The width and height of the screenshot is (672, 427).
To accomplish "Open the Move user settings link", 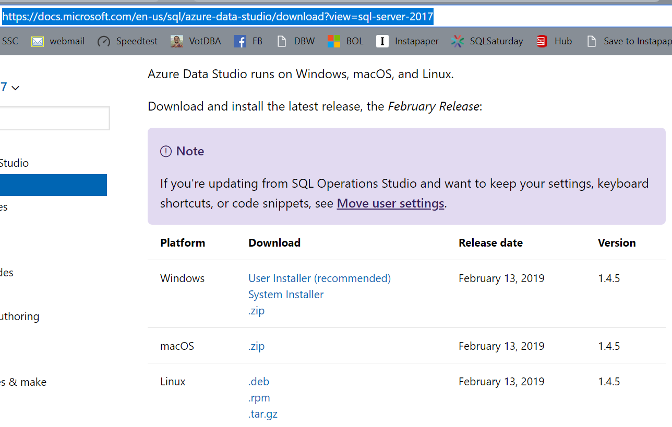I will [390, 203].
